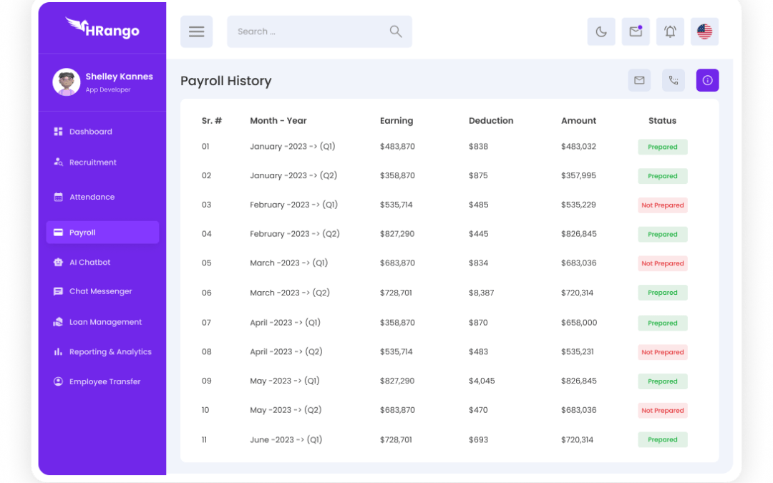Click the purple info icon button
The height and width of the screenshot is (483, 773).
point(707,80)
